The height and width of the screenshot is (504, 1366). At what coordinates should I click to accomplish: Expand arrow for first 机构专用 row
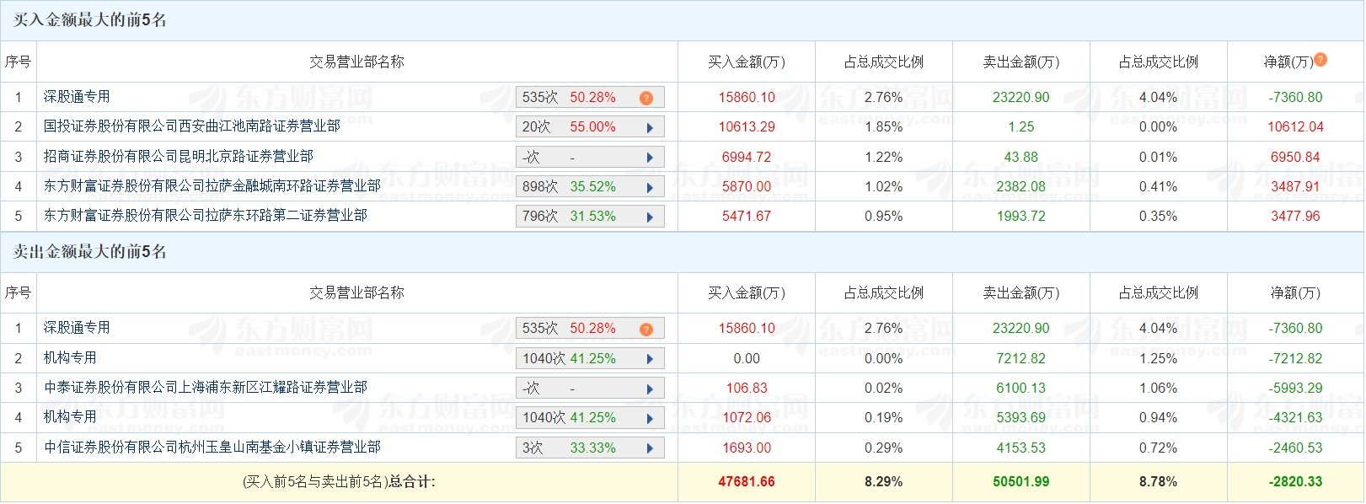click(650, 359)
